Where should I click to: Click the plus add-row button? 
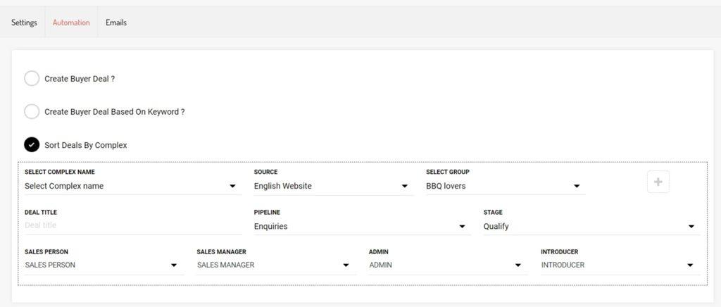click(658, 182)
